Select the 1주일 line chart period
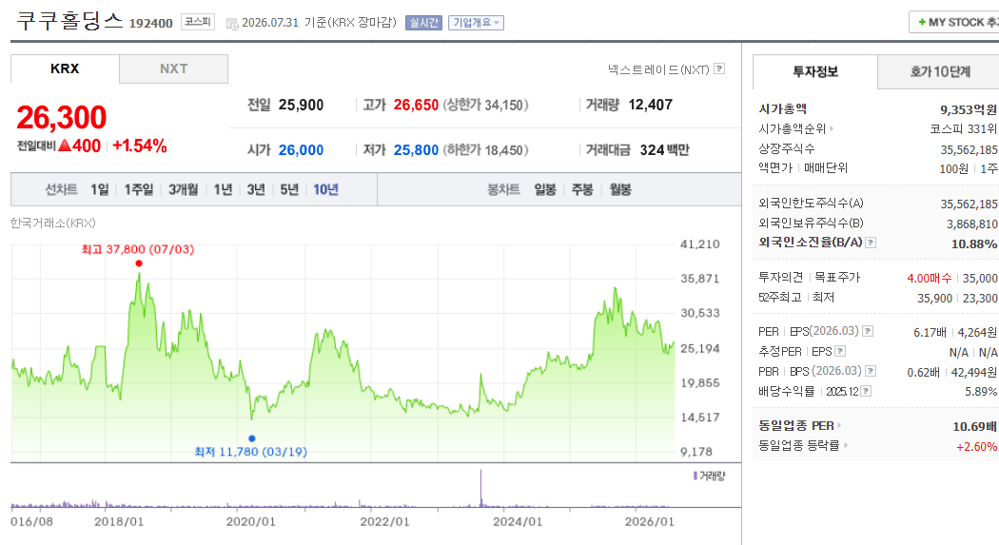This screenshot has height=545, width=999. point(139,189)
